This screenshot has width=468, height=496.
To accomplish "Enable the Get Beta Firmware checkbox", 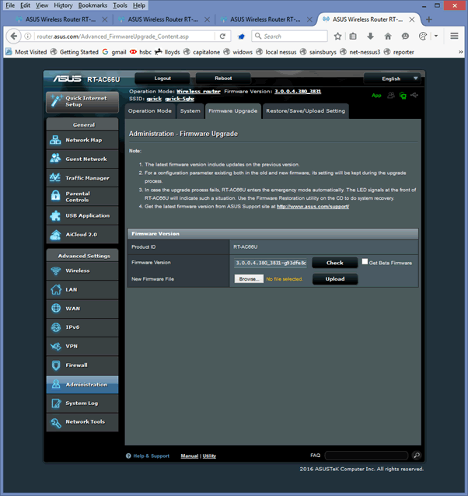I will point(365,262).
